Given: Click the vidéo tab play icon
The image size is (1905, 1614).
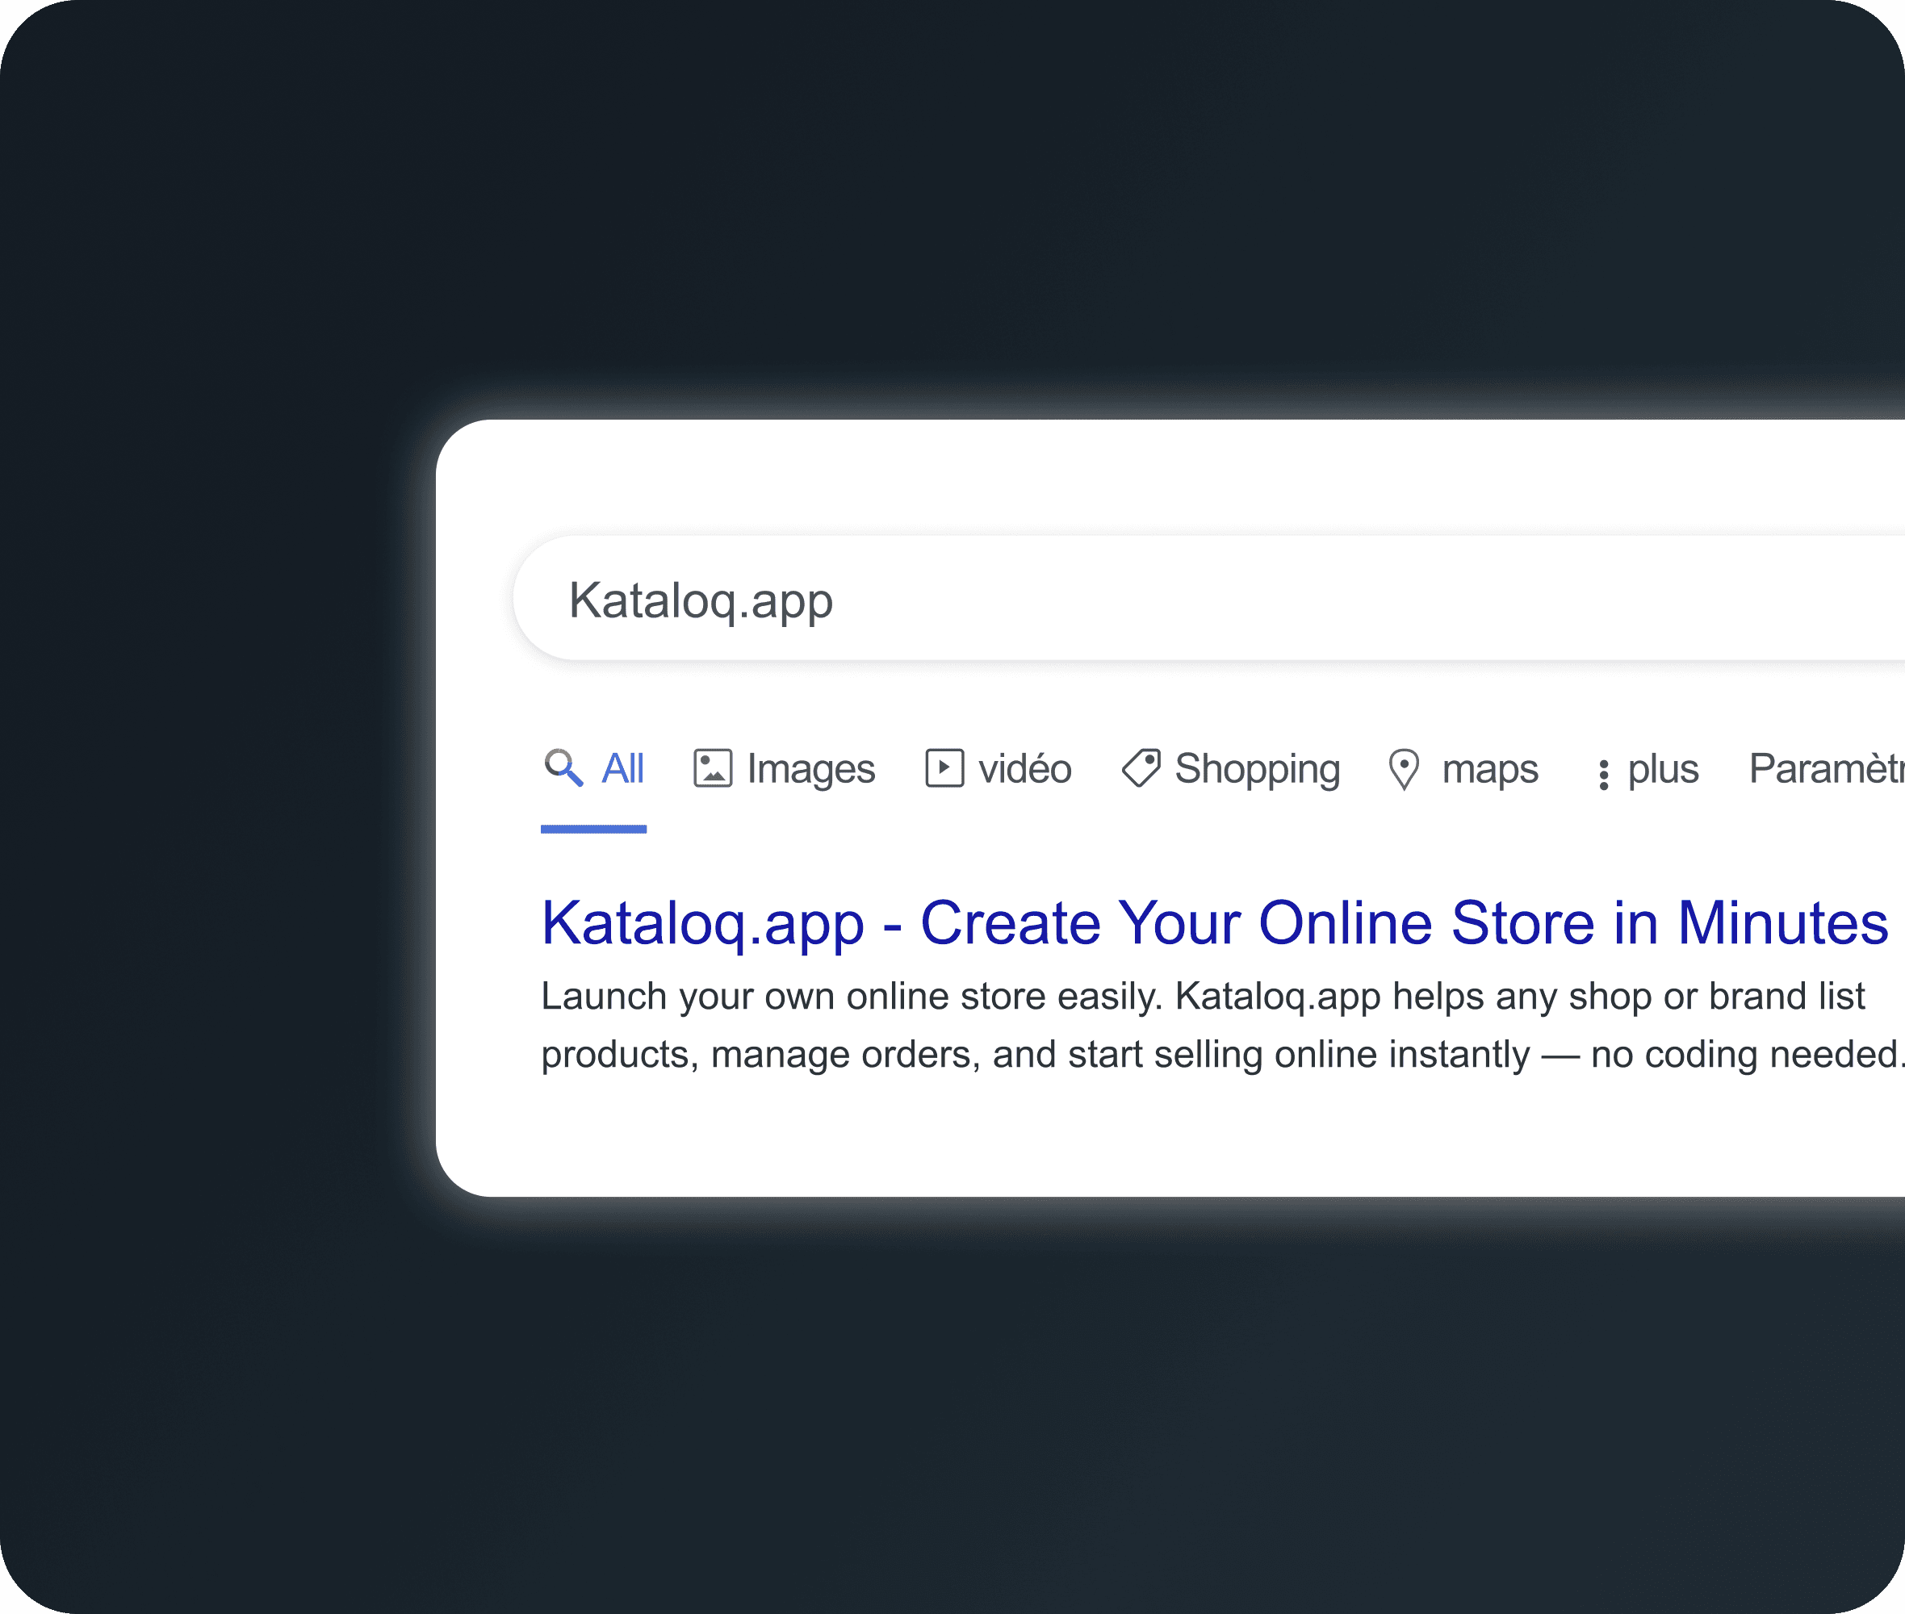Looking at the screenshot, I should tap(944, 768).
